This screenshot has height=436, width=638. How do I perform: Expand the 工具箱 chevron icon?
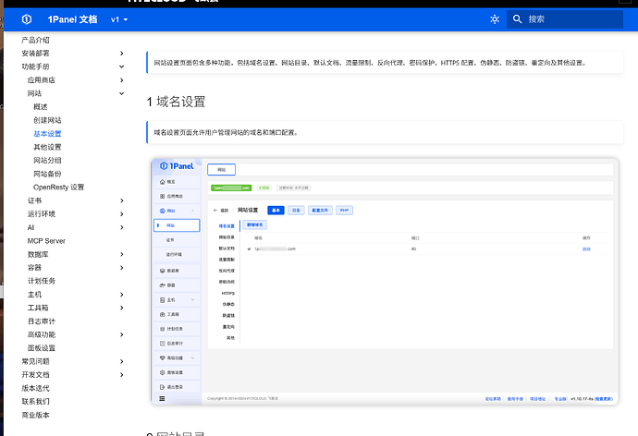pos(122,308)
